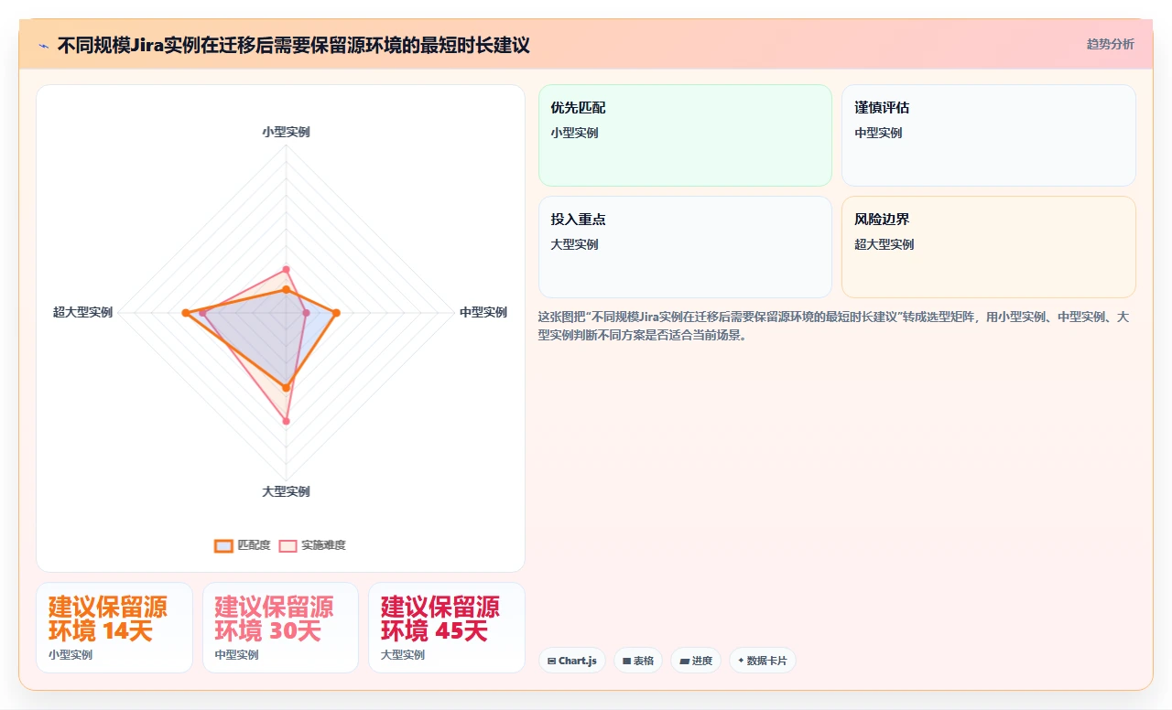
Task: Open the 投入重点 card
Action: pos(685,247)
